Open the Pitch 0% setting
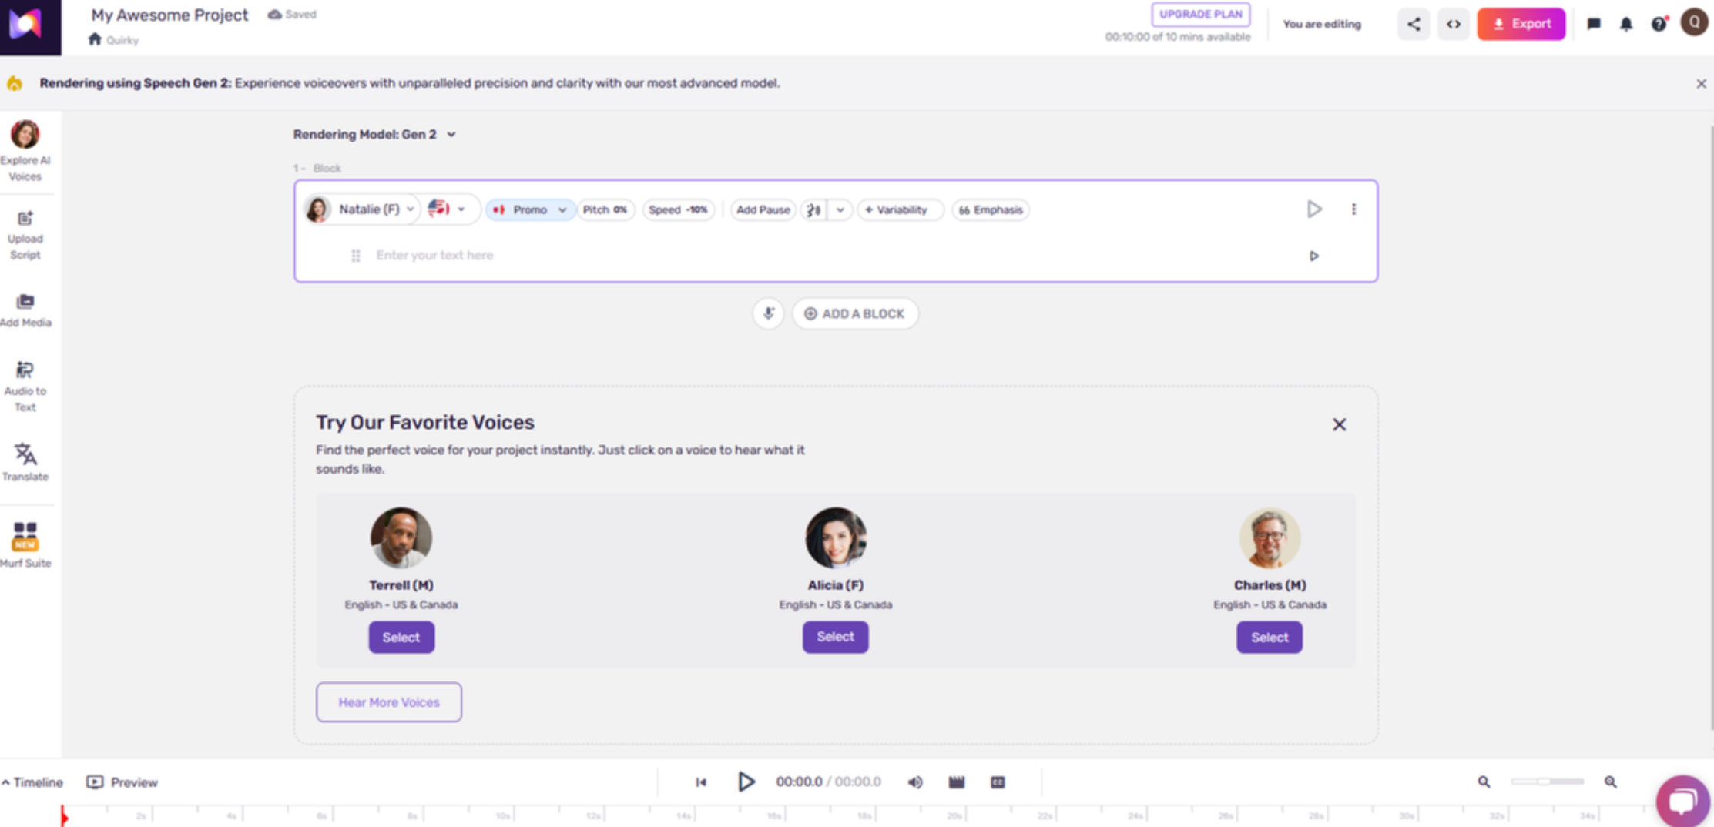The height and width of the screenshot is (827, 1714). coord(605,209)
